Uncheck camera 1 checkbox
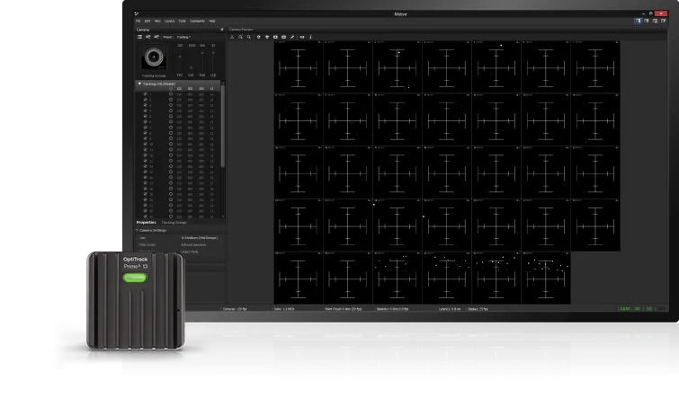679x397 pixels. click(146, 93)
